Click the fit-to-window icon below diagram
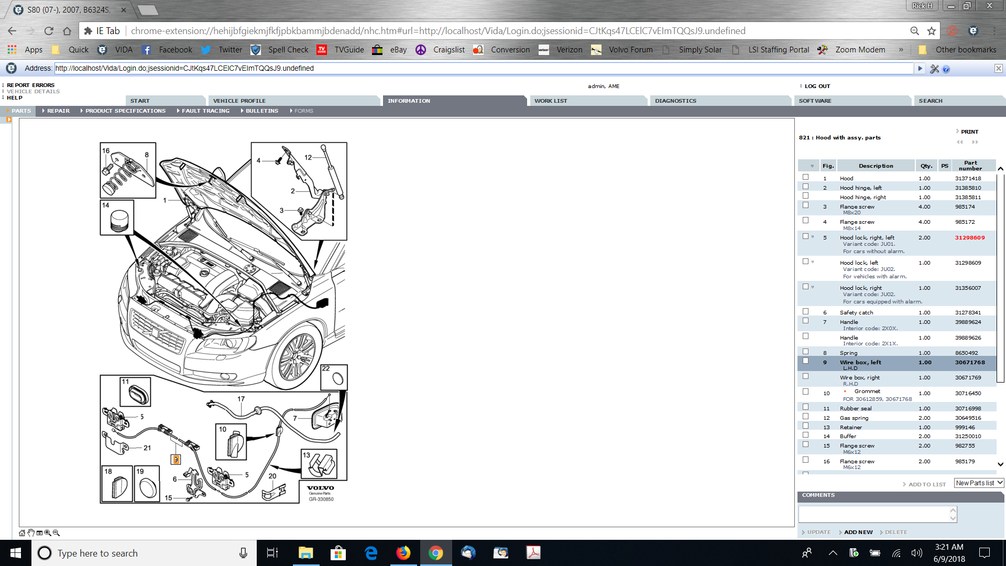 point(39,533)
